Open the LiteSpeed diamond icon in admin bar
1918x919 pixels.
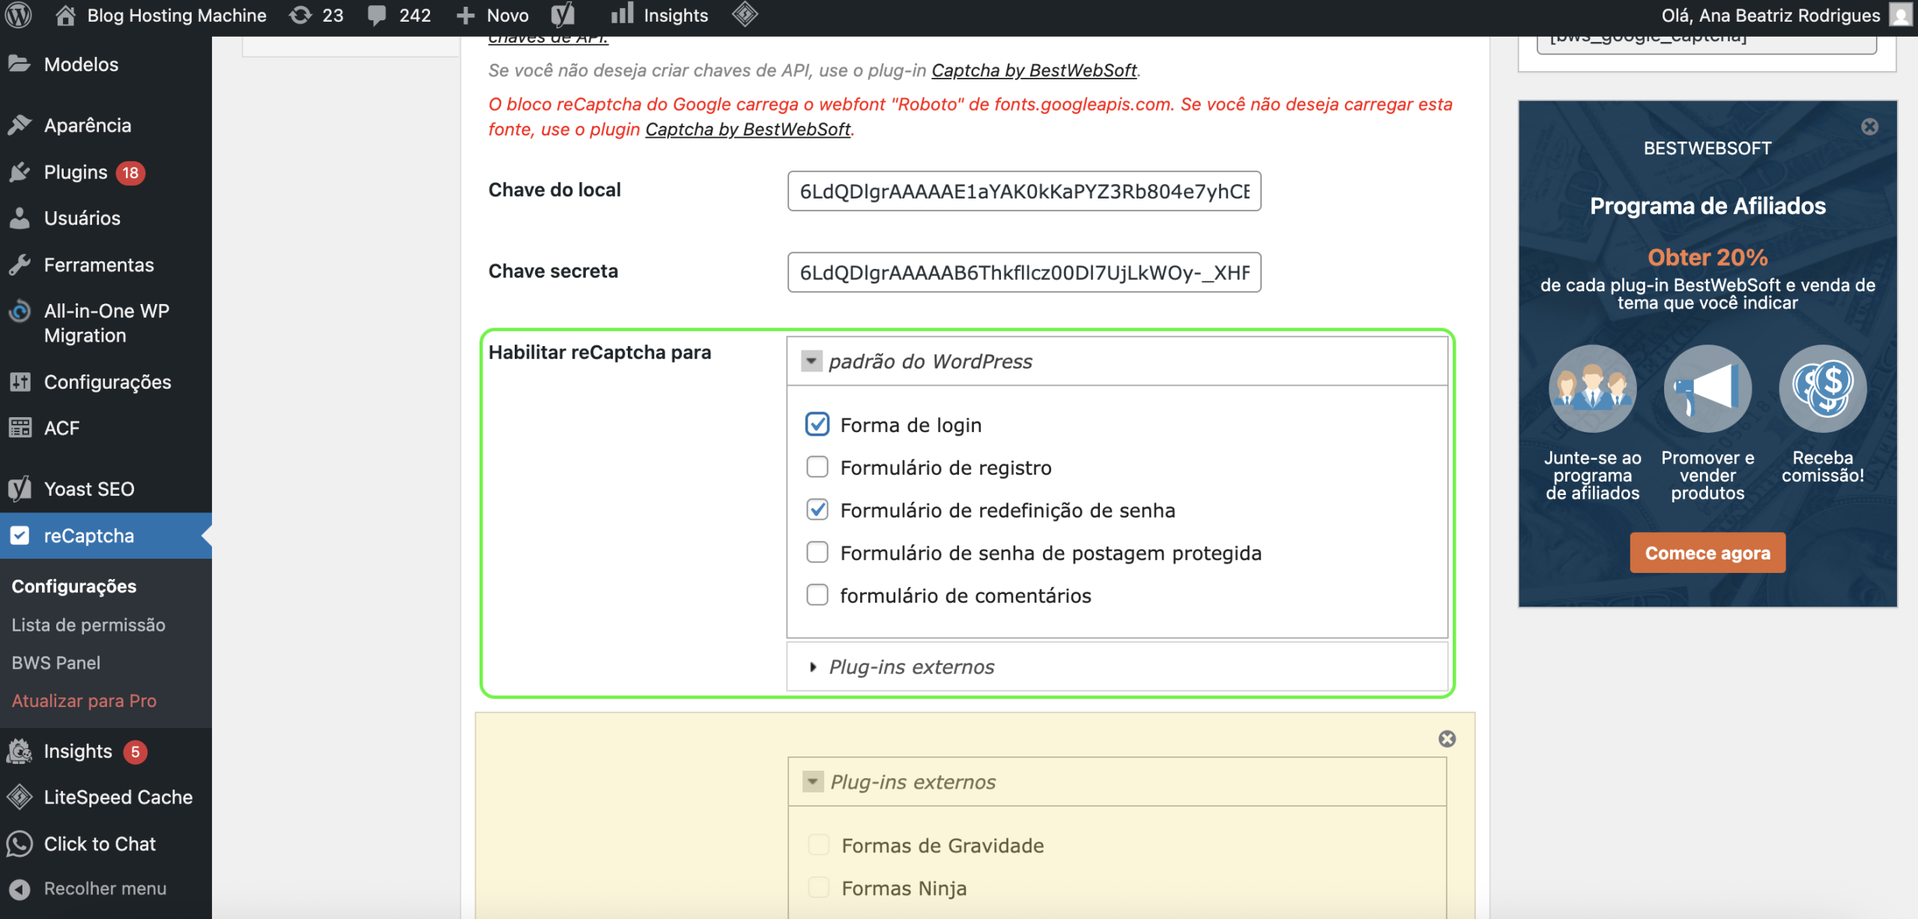pos(745,14)
